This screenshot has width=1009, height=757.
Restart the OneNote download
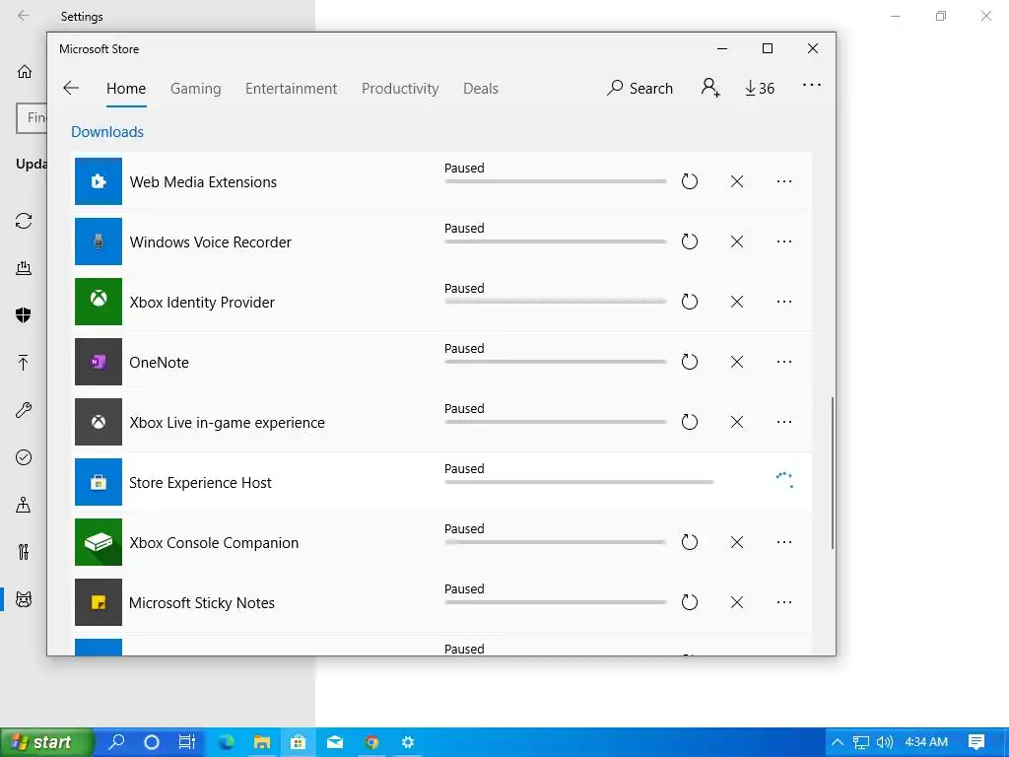[689, 362]
